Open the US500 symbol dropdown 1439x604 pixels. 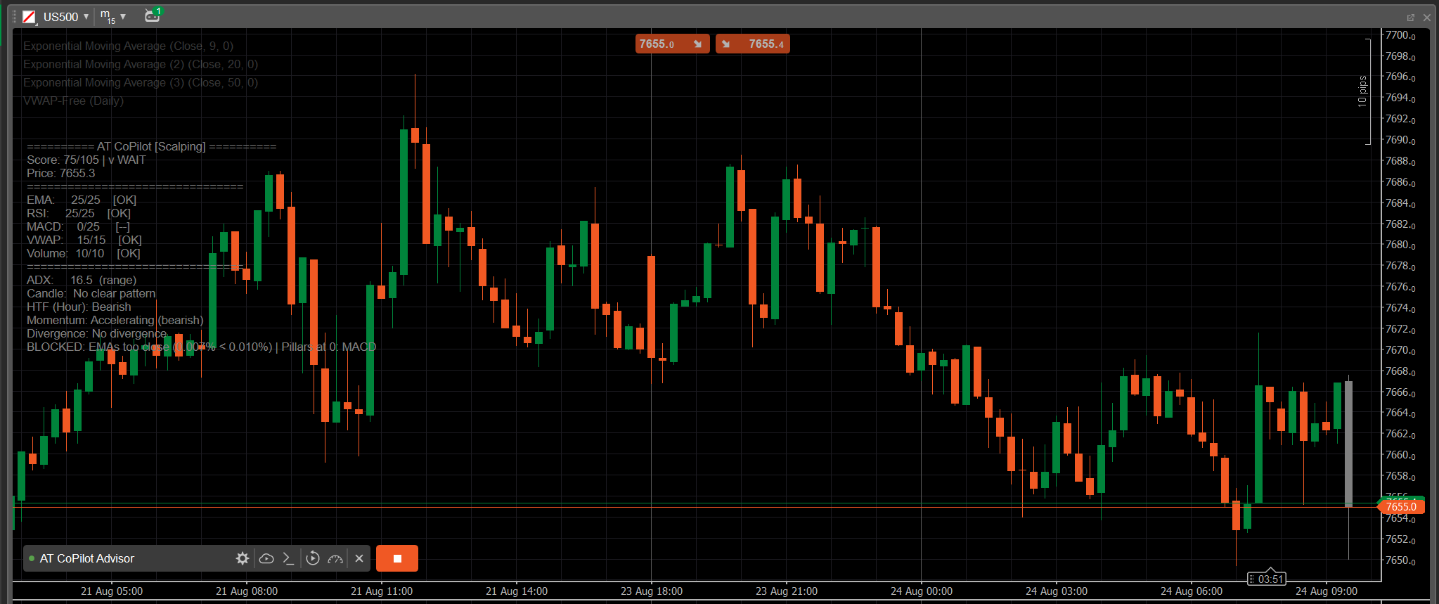pyautogui.click(x=66, y=17)
